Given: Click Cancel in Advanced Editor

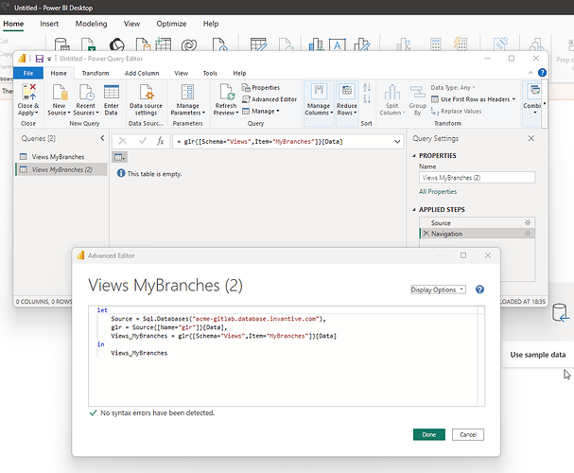Looking at the screenshot, I should pyautogui.click(x=468, y=434).
